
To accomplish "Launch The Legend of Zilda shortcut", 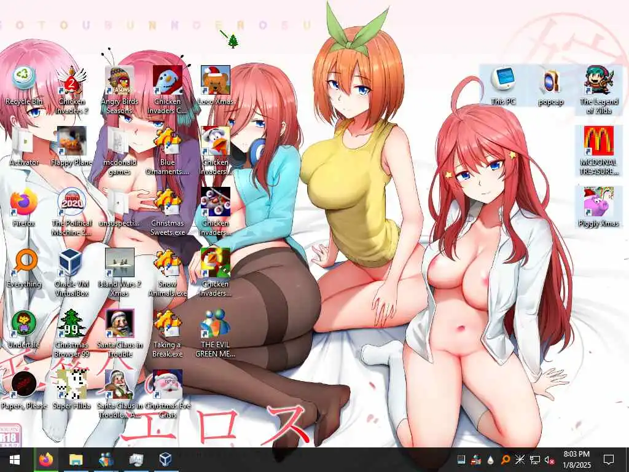I will pyautogui.click(x=598, y=90).
